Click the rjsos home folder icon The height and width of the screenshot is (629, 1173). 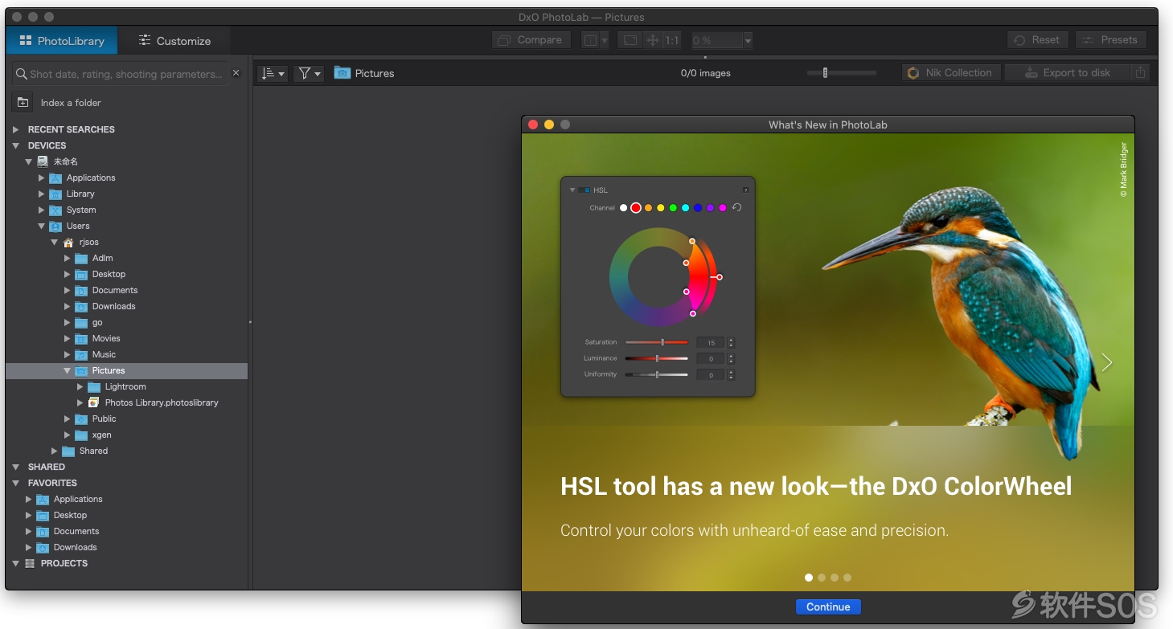point(68,242)
